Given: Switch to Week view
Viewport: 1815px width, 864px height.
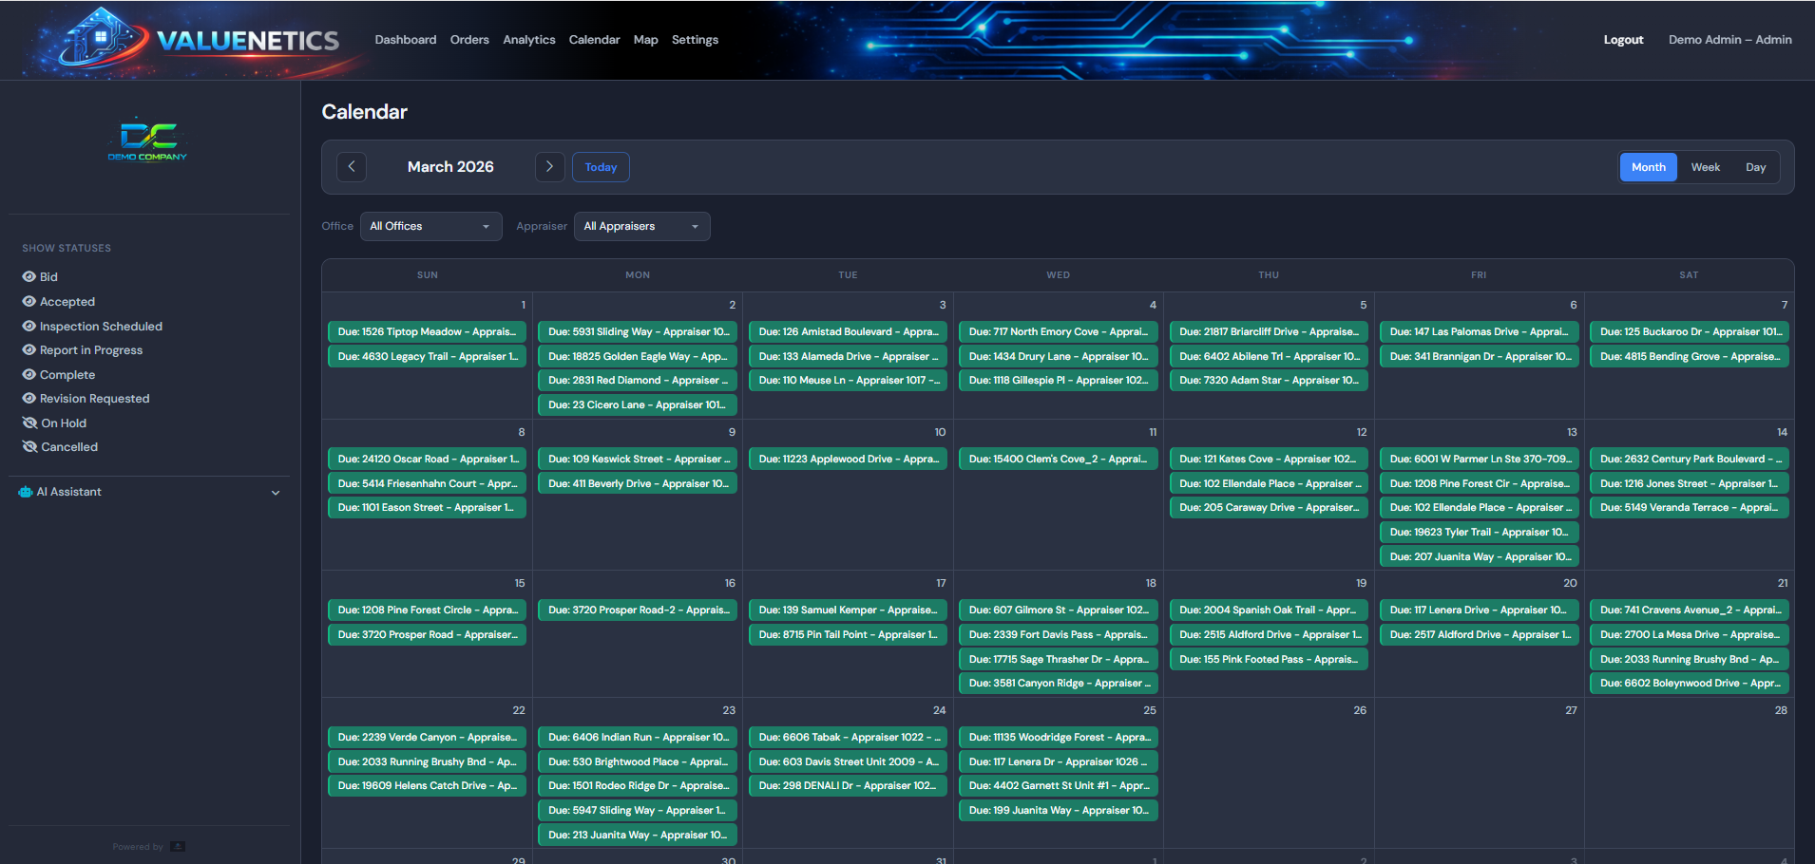Looking at the screenshot, I should [x=1706, y=166].
